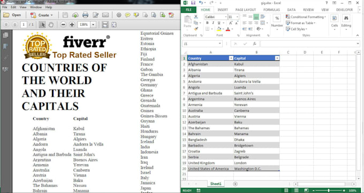Collapse the Excel ribbon with the chevron

358,35
